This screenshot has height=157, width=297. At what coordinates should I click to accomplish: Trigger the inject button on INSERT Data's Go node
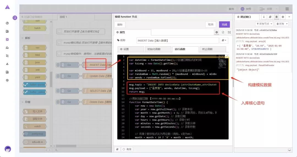click(x=58, y=65)
